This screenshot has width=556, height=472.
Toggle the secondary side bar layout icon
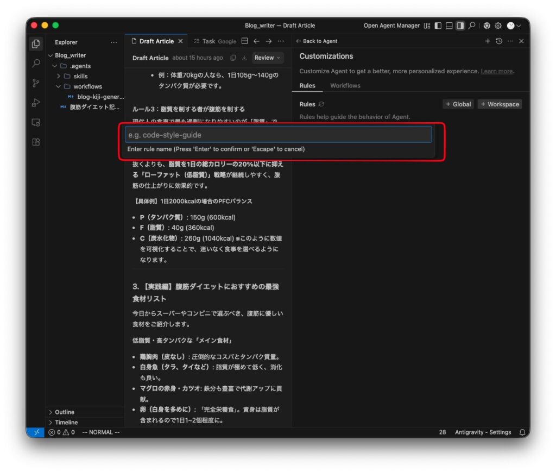tap(460, 26)
